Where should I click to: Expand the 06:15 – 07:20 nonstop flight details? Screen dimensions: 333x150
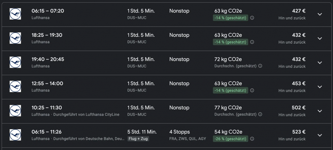point(319,14)
